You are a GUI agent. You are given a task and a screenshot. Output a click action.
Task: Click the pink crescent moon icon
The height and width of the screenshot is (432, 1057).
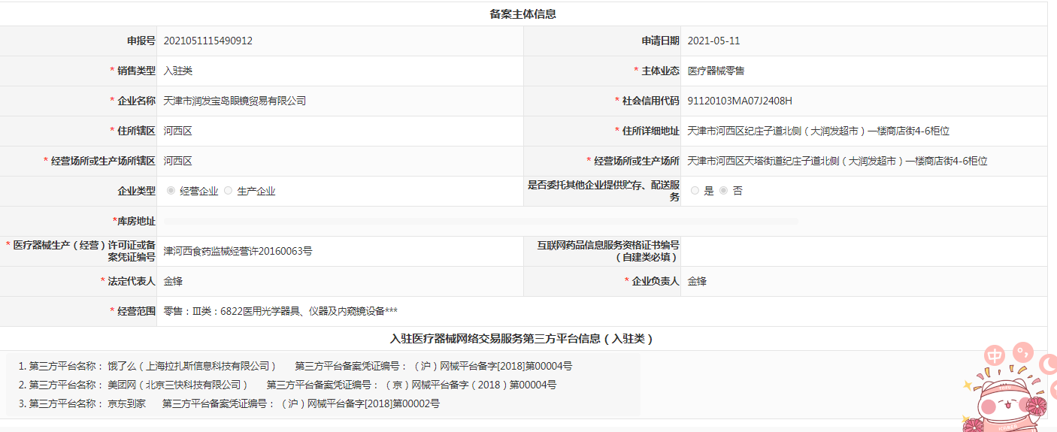pyautogui.click(x=1047, y=365)
